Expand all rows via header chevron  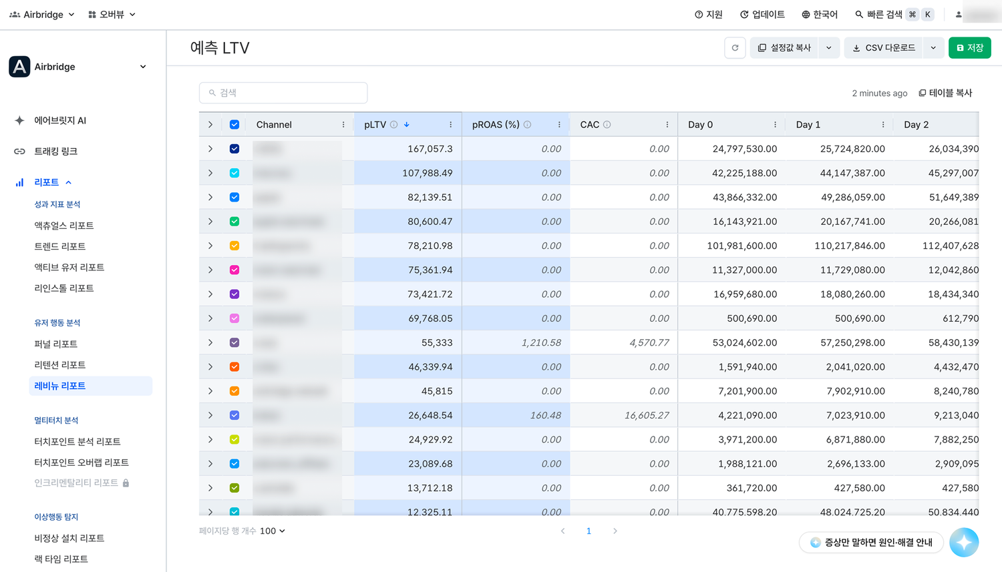coord(210,125)
